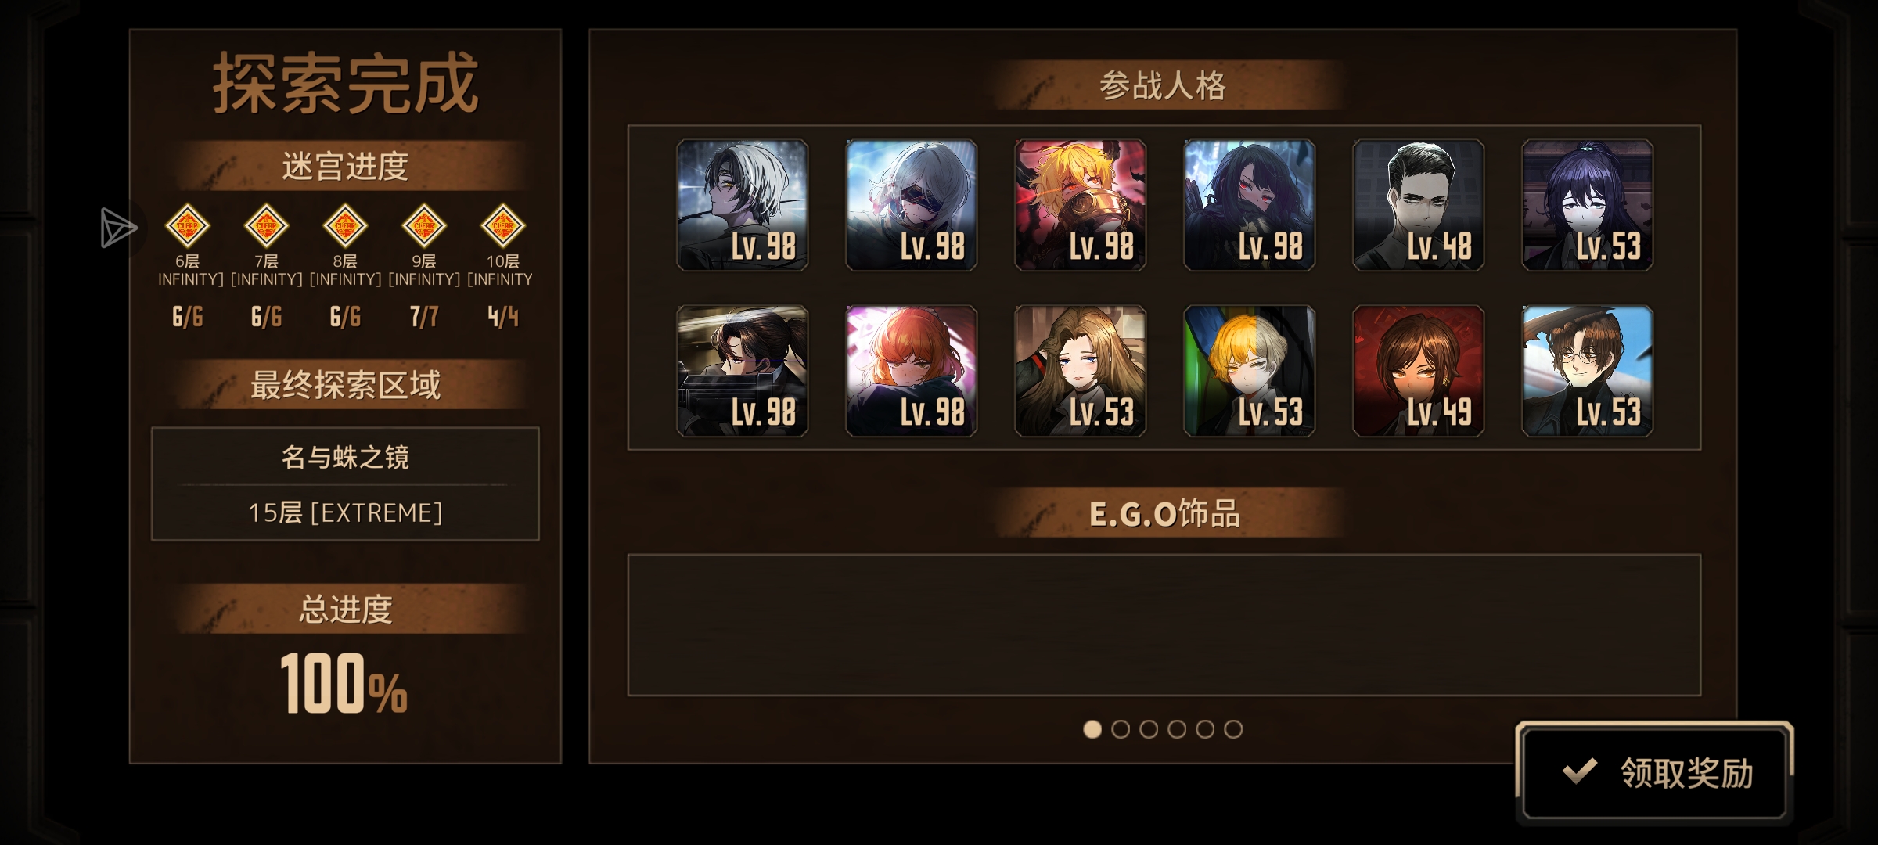Click the checkmark icon on 领取奖励
The width and height of the screenshot is (1878, 845).
tap(1579, 771)
